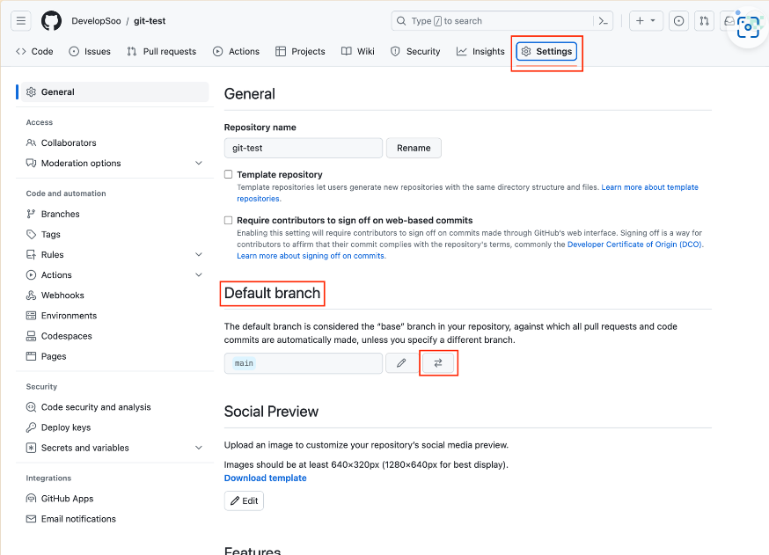Click the Rename button
Image resolution: width=769 pixels, height=555 pixels.
(414, 148)
